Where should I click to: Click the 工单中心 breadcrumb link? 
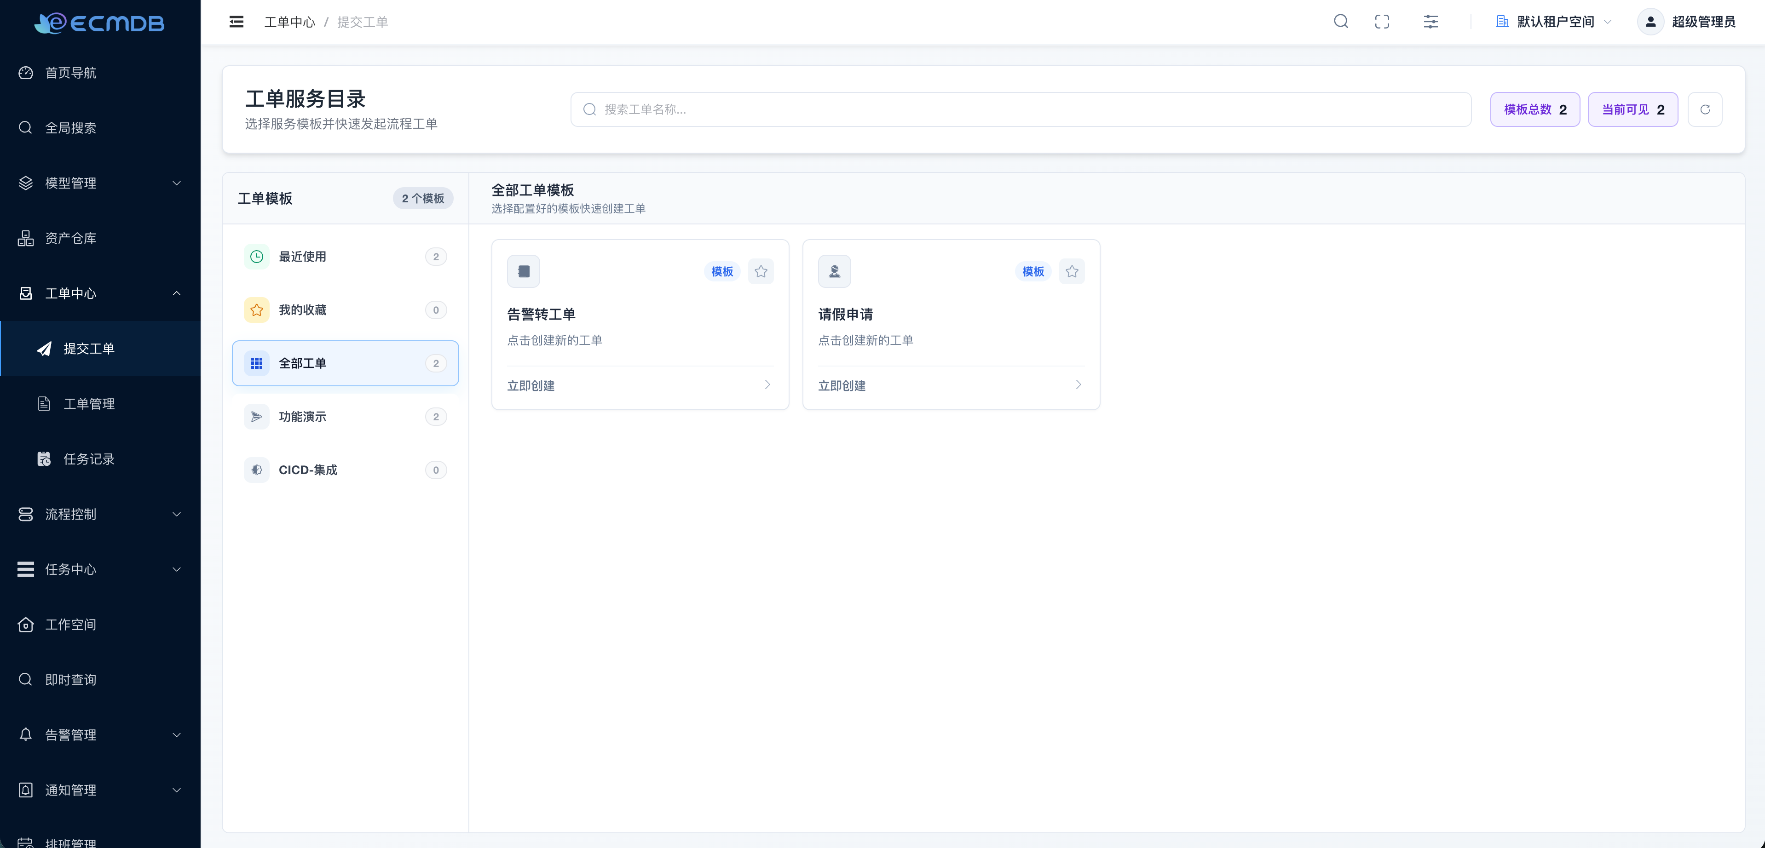coord(290,22)
